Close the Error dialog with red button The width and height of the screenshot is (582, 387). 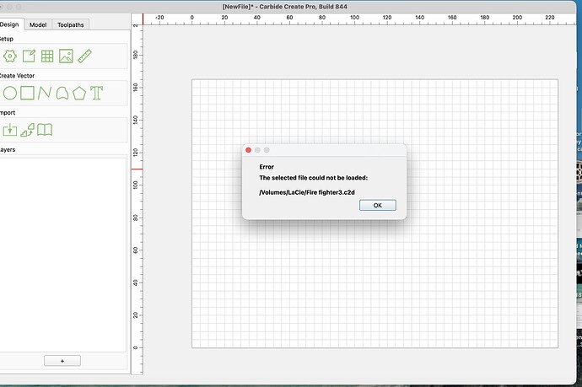(x=248, y=150)
